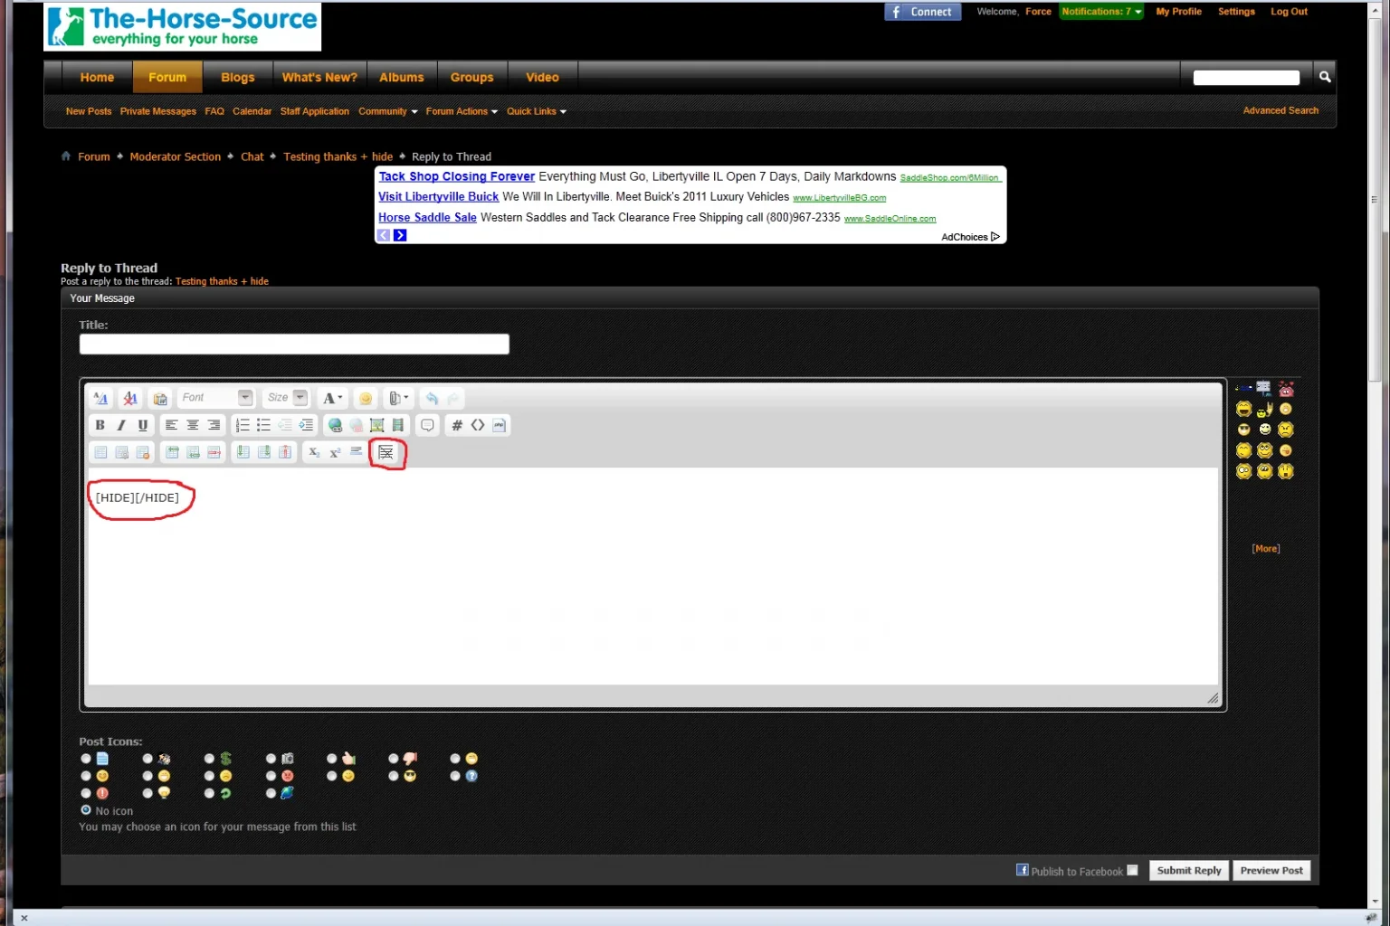Click Preview Post button
1390x926 pixels.
[x=1271, y=870]
